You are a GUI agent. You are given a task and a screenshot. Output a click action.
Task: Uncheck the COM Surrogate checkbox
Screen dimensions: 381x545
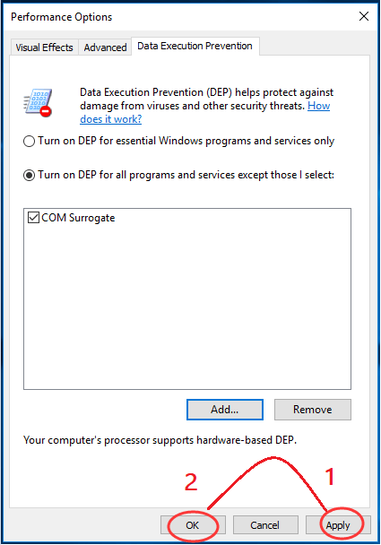(x=33, y=218)
